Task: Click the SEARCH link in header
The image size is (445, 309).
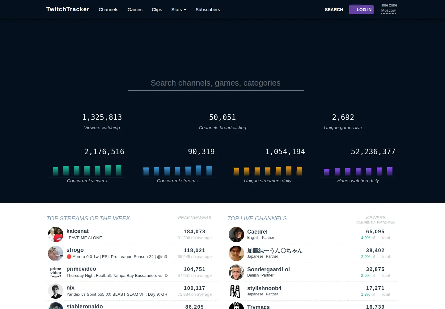Action: [334, 10]
